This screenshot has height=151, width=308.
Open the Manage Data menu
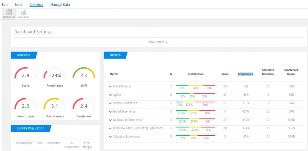pos(60,5)
